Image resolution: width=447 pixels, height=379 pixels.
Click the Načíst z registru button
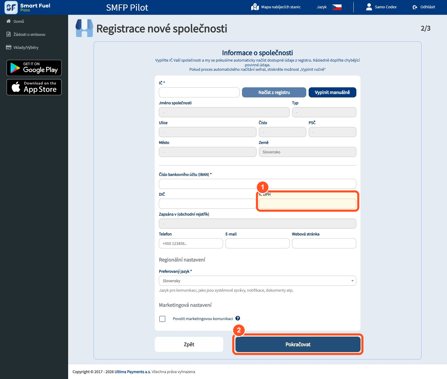point(274,92)
